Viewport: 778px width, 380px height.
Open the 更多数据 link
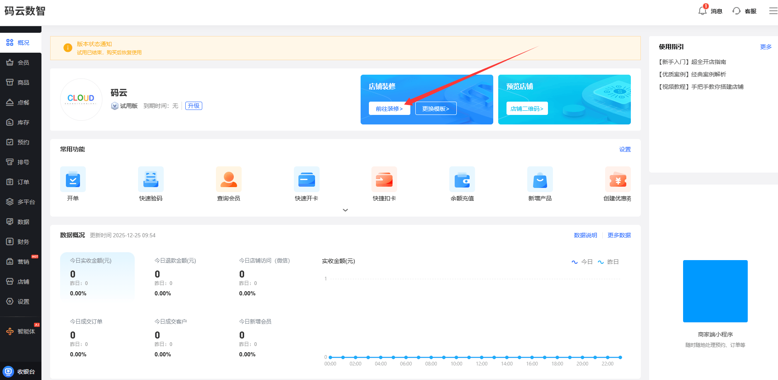click(619, 235)
